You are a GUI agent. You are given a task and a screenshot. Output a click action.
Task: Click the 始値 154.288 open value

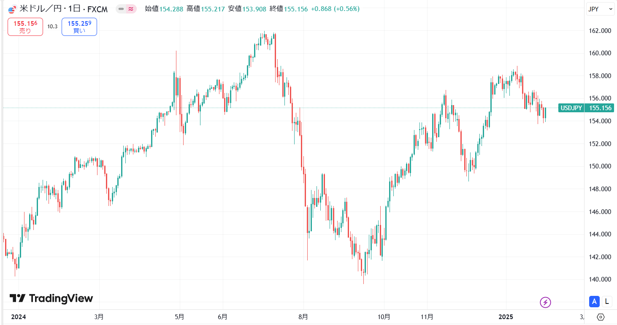(164, 8)
